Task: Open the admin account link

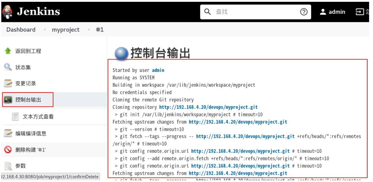Action: click(x=337, y=12)
